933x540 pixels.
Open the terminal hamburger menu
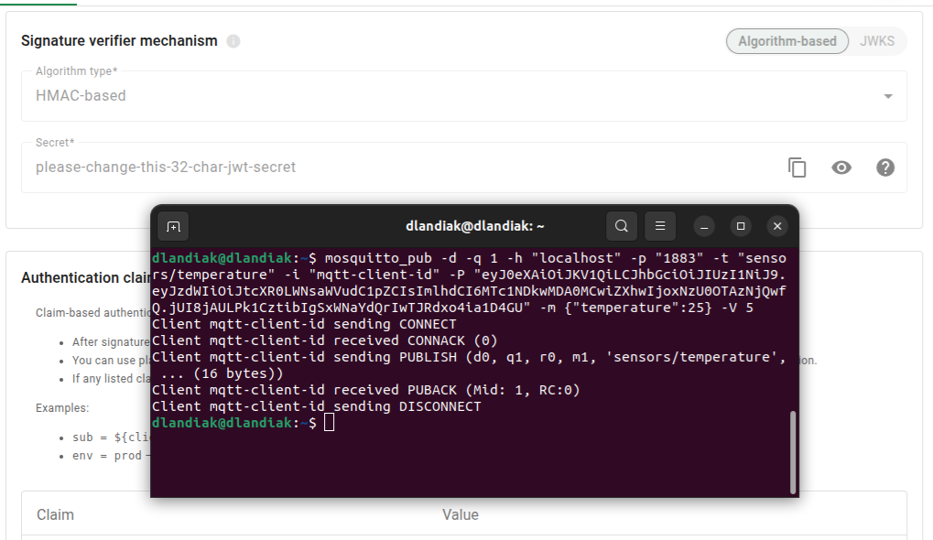pyautogui.click(x=660, y=226)
